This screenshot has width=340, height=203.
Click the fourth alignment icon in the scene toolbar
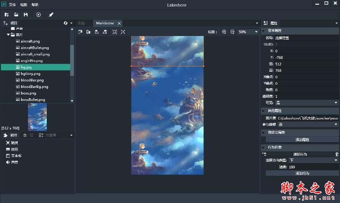pos(105,32)
